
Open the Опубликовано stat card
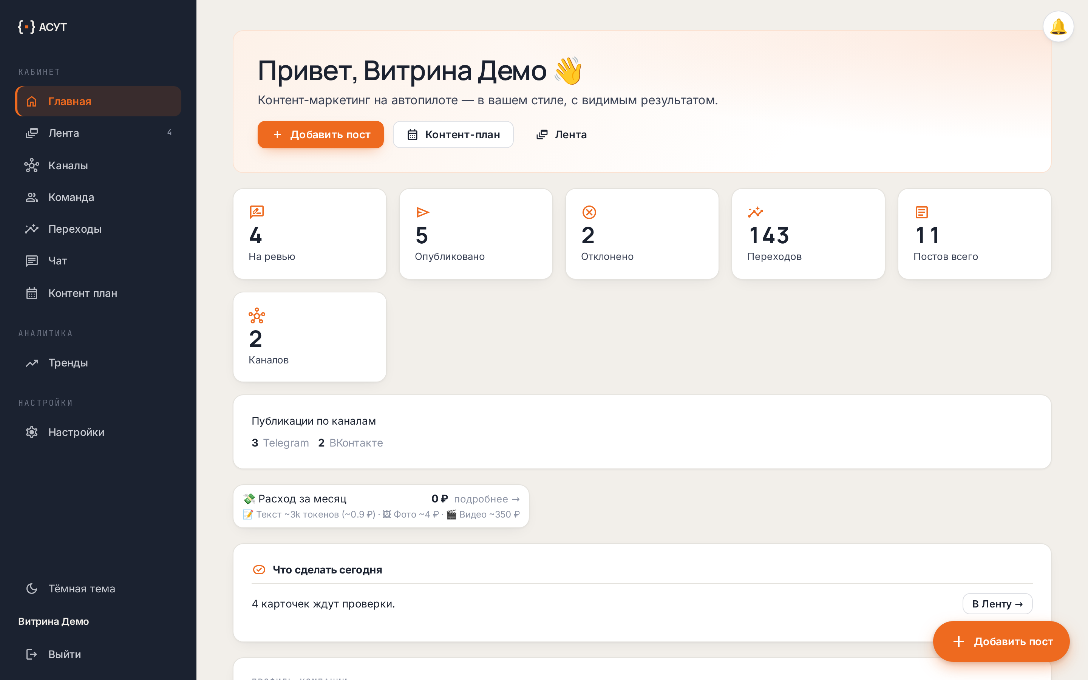point(476,234)
